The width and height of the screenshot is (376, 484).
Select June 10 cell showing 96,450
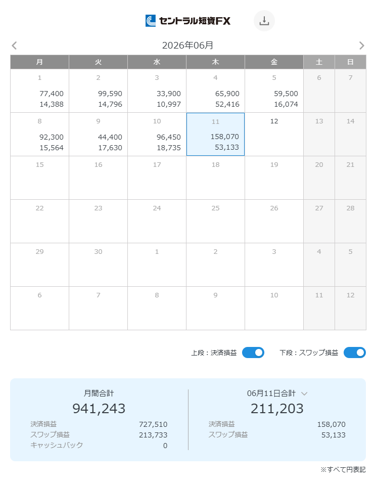(157, 134)
